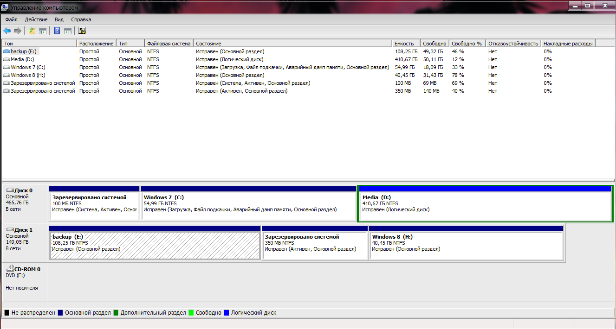
Task: Select the 350 МБ reserved partition on Disk 1
Action: pos(315,243)
